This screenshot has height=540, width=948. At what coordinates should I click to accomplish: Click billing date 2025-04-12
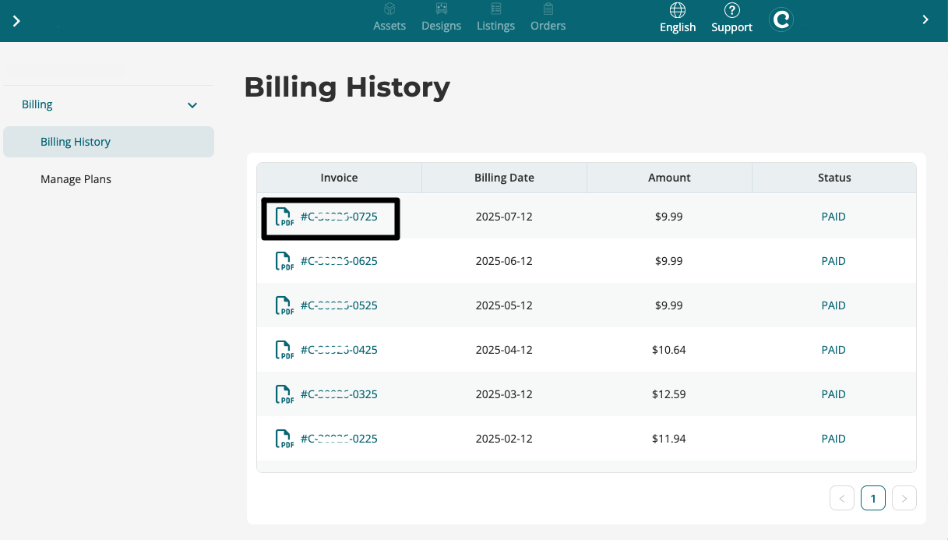coord(504,350)
